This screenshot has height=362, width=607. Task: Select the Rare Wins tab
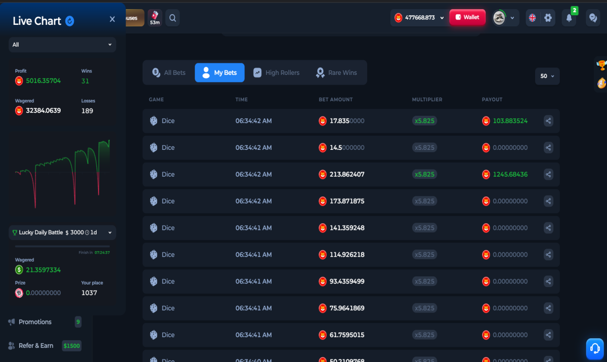pos(336,72)
